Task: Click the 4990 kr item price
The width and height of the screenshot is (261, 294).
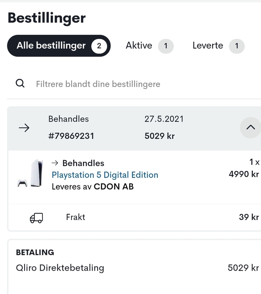Action: [244, 174]
